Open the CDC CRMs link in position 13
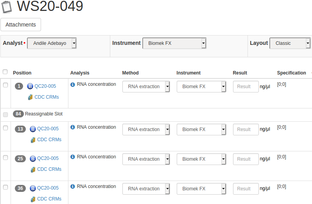Viewport: 312px width, 204px height. coord(49,140)
